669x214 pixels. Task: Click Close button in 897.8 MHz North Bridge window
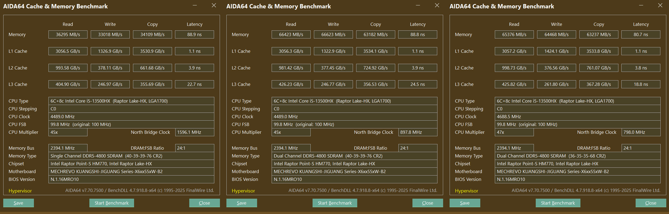tap(428, 203)
